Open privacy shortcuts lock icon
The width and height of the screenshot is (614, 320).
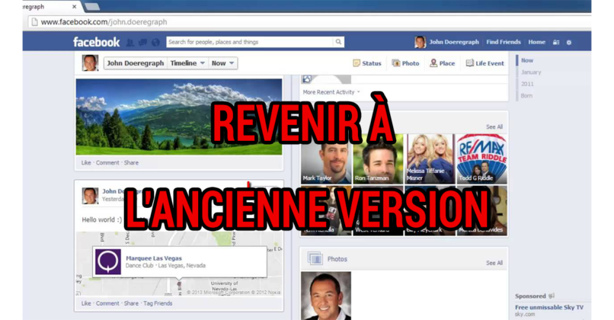point(556,43)
